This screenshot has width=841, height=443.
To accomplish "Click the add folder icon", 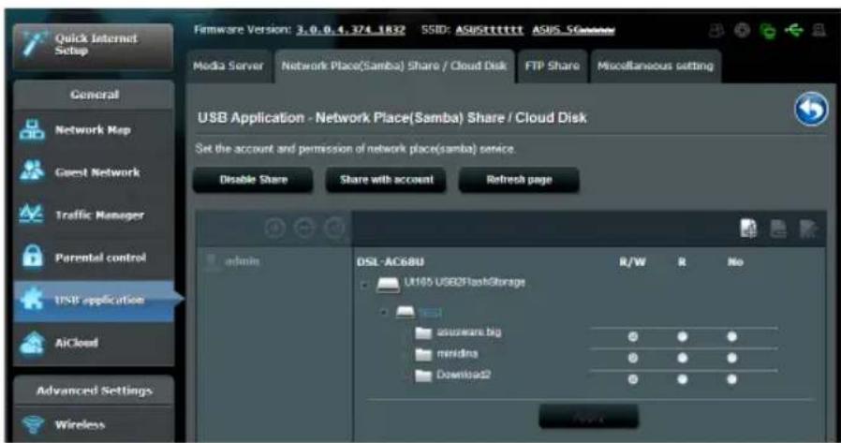I will (748, 229).
